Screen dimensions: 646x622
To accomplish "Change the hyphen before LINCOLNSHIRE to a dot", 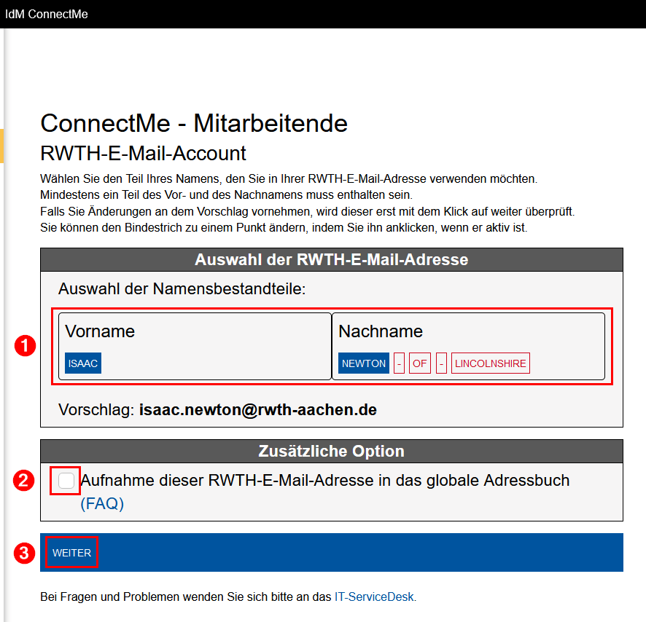I will coord(440,362).
